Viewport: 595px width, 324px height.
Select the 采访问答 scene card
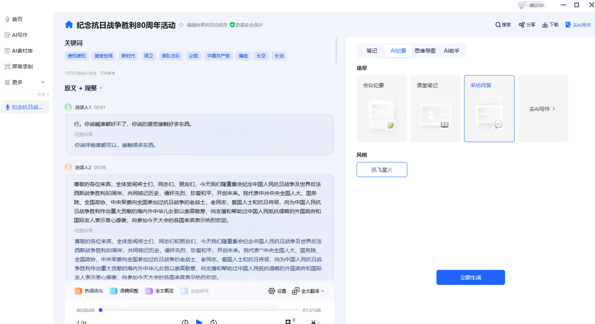(489, 109)
